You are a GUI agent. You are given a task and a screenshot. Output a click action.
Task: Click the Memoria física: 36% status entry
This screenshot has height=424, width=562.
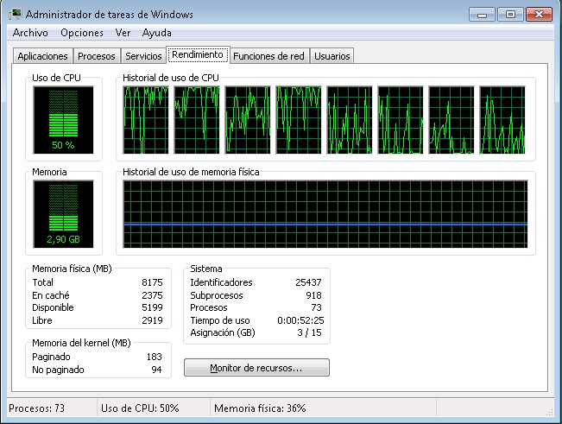(260, 408)
